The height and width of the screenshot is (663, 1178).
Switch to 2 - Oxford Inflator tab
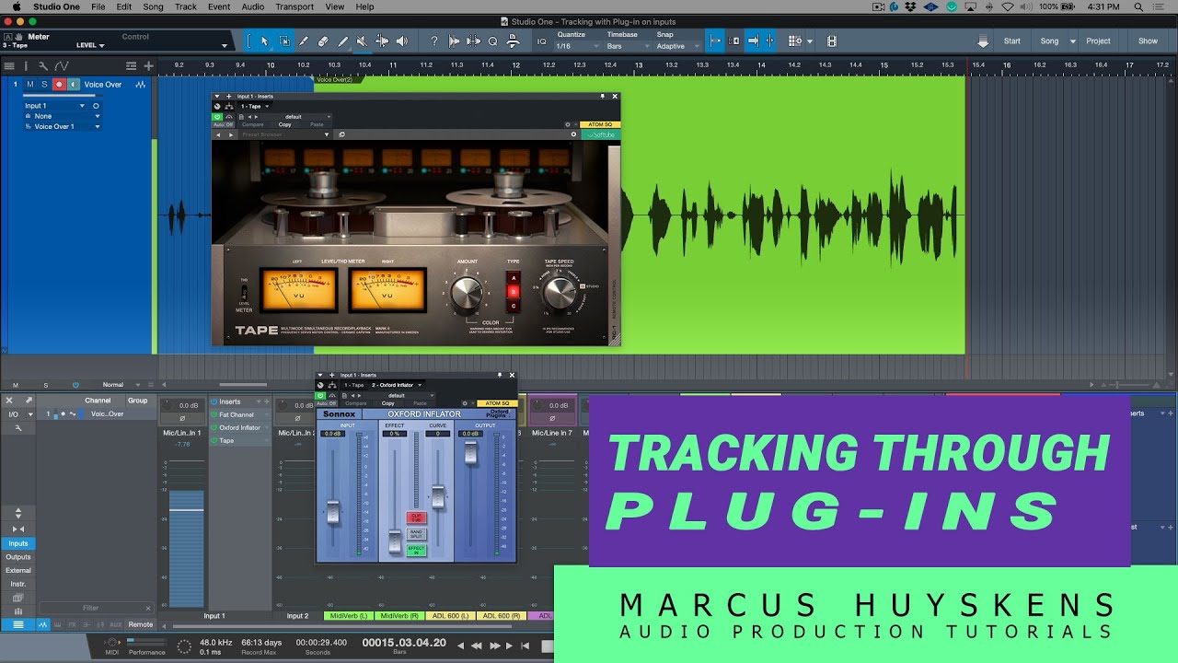(397, 385)
